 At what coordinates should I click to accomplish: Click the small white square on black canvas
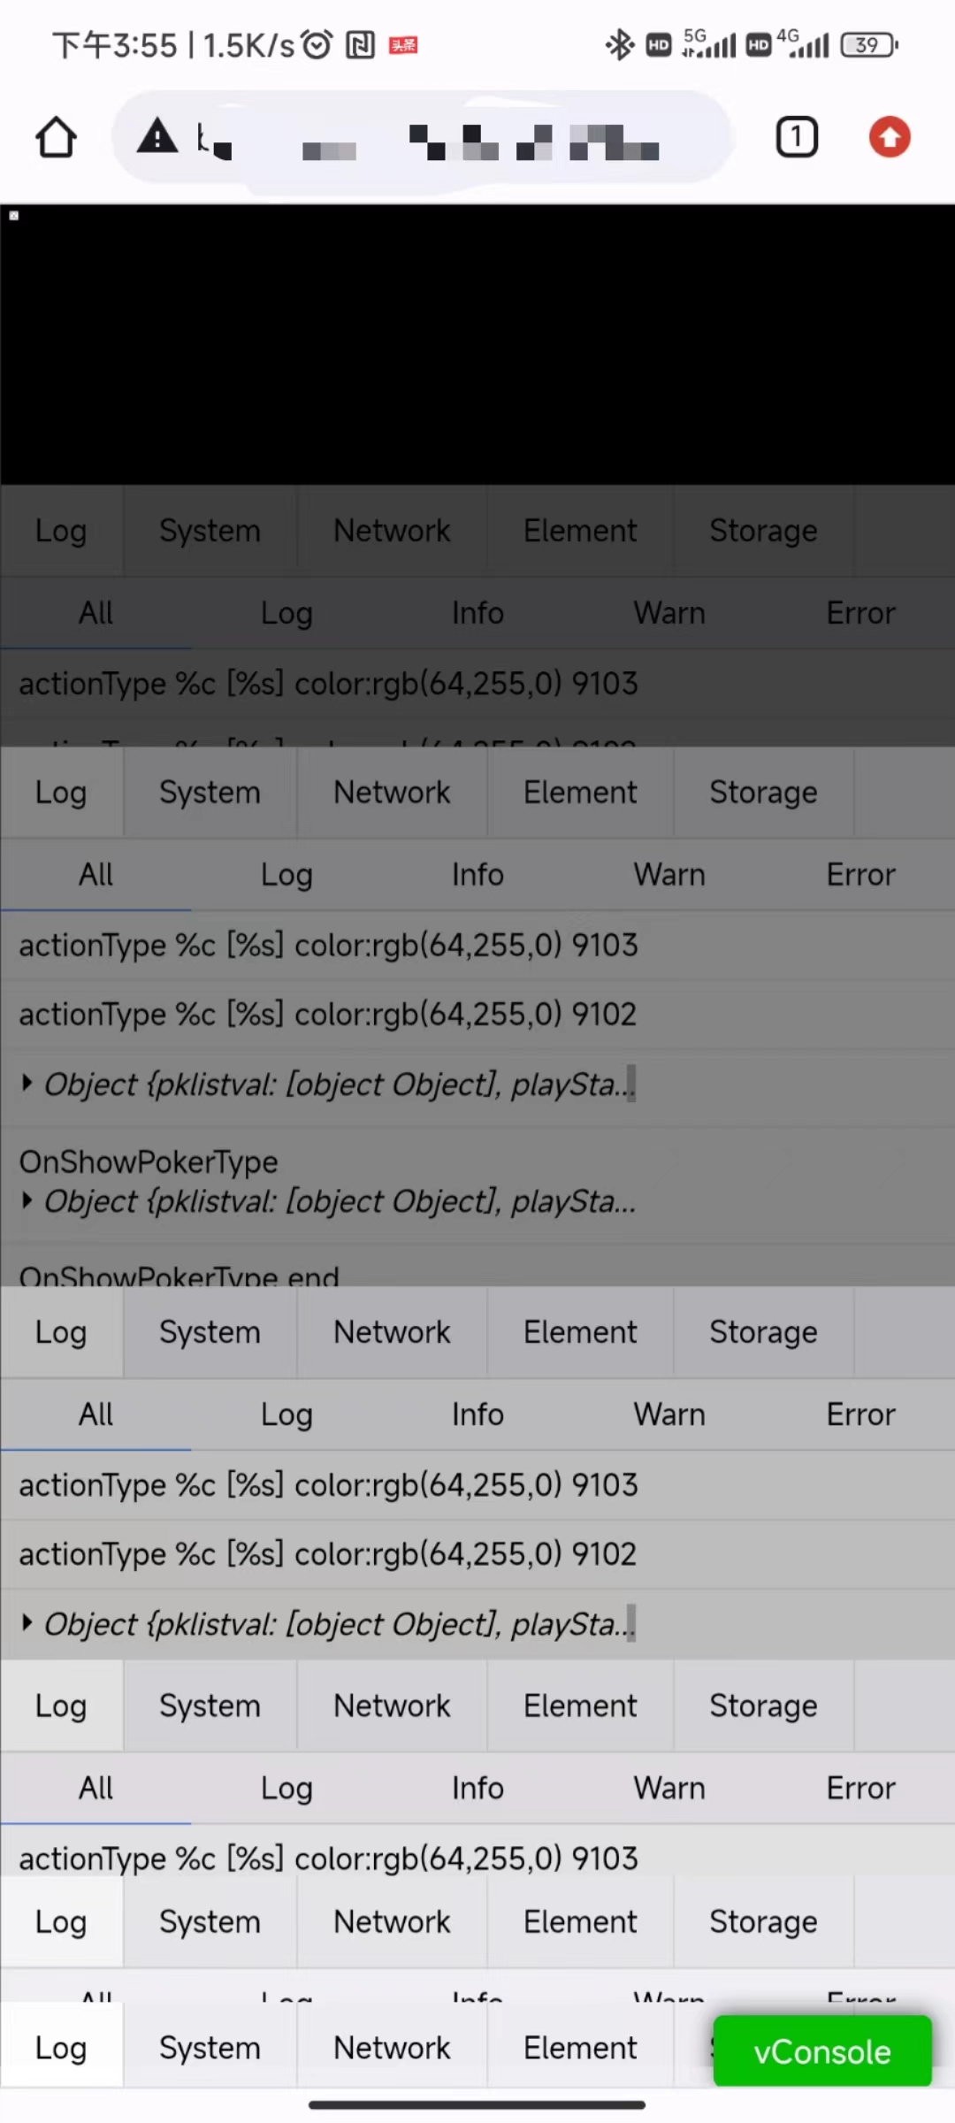tap(14, 215)
